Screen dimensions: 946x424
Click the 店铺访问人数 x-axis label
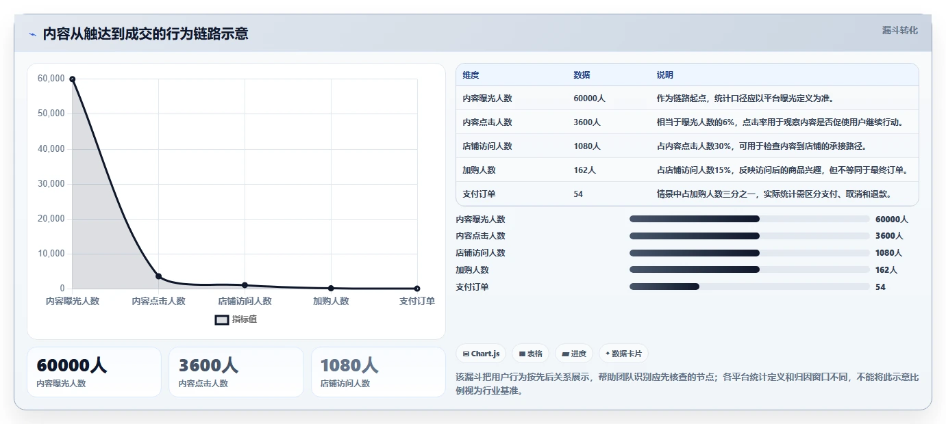[x=245, y=301]
